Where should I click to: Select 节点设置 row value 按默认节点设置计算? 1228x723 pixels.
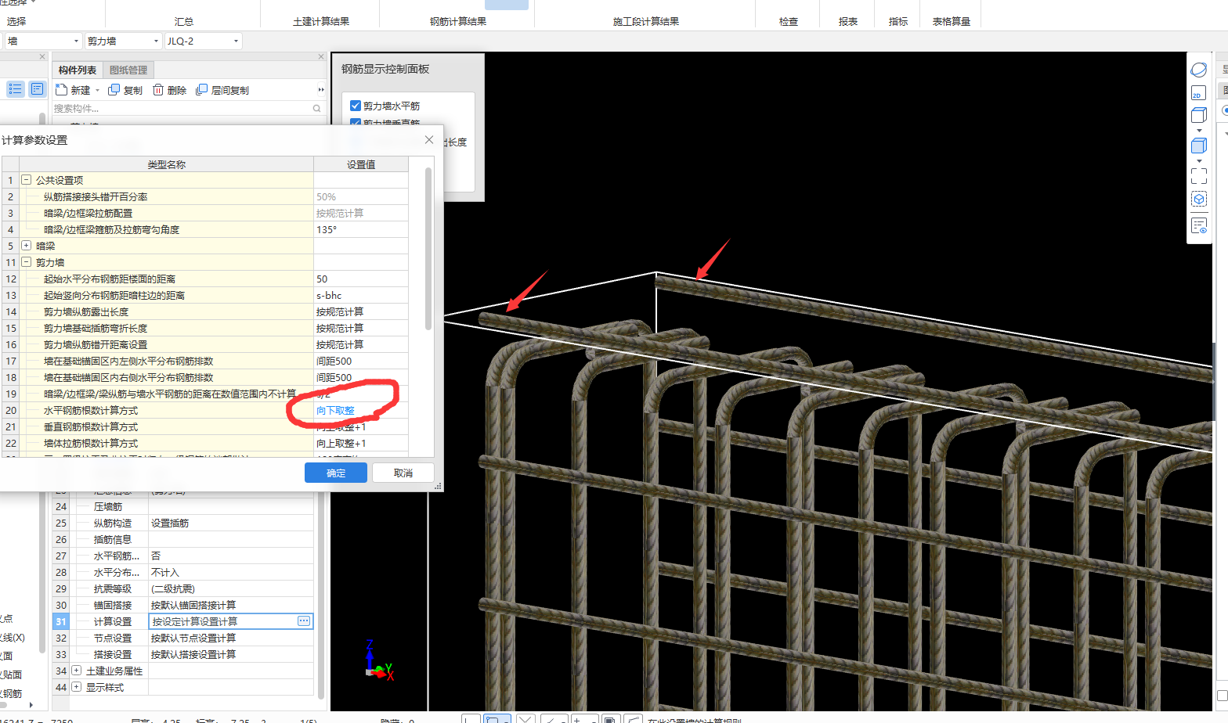pyautogui.click(x=231, y=638)
